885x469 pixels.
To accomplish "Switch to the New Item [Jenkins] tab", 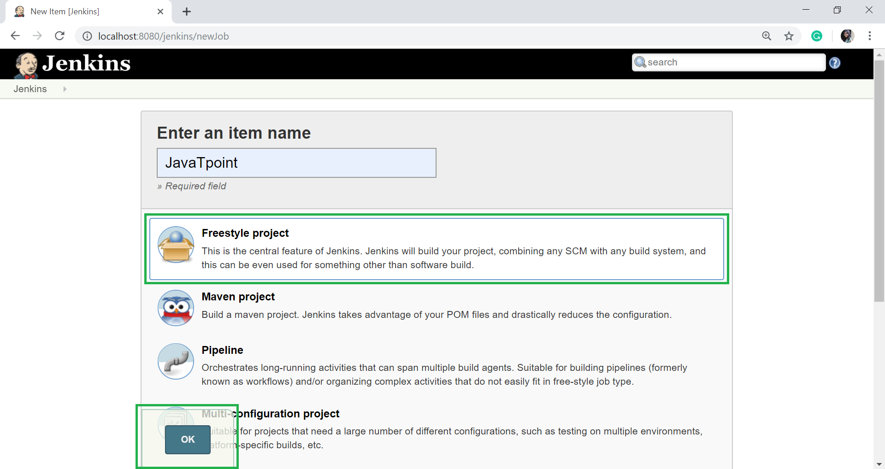I will tap(88, 12).
